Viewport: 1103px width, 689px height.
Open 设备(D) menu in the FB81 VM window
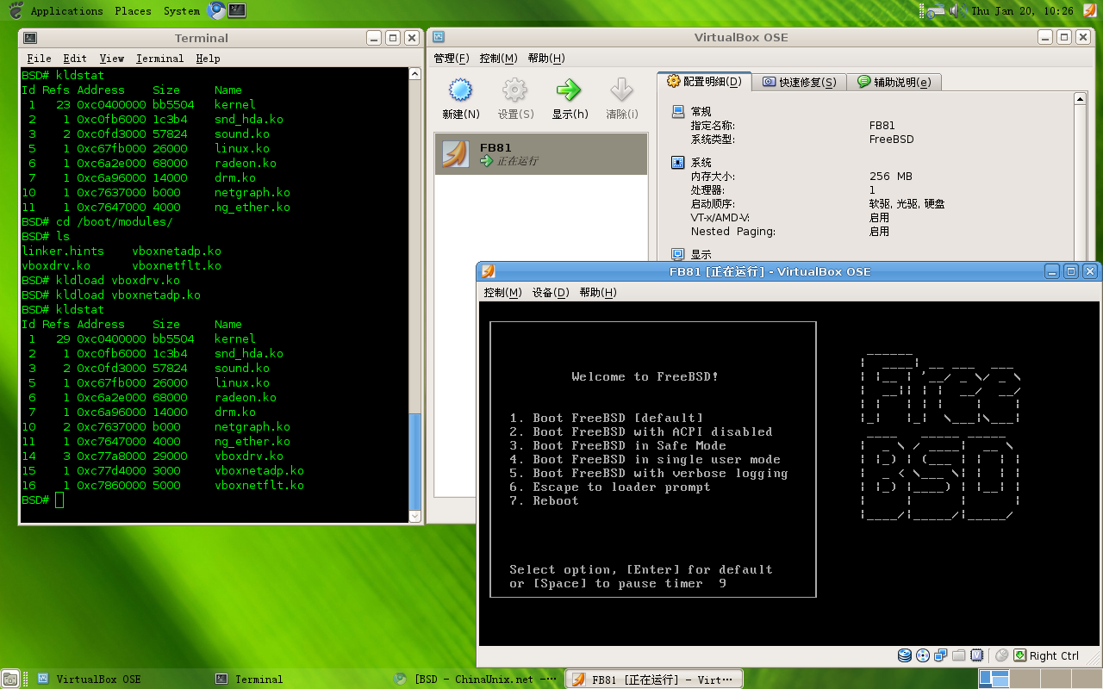[551, 293]
